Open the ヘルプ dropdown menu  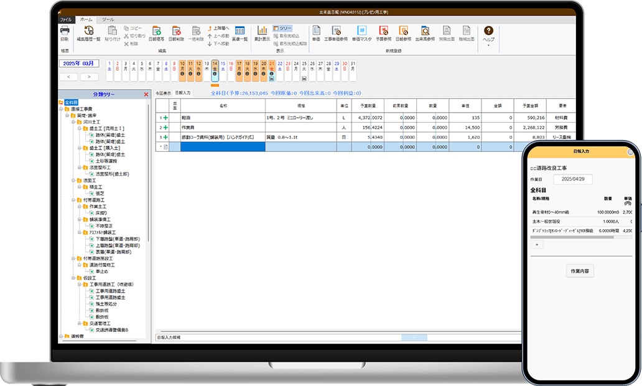(489, 34)
